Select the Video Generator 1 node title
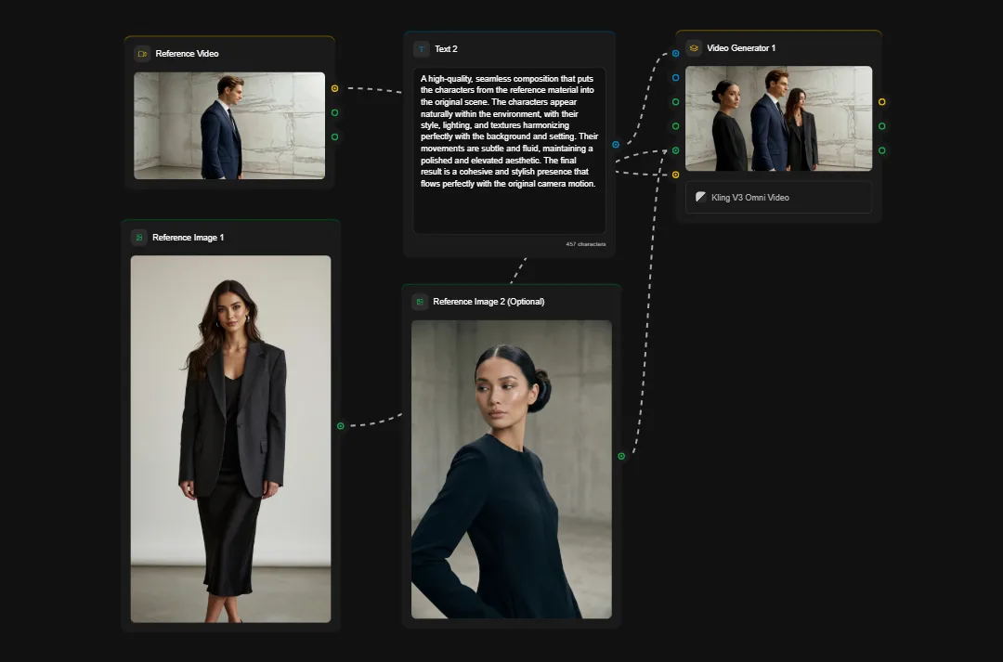The height and width of the screenshot is (662, 1003). (741, 47)
